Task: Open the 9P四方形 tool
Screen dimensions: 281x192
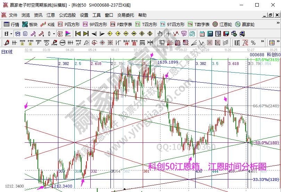Action: click(96, 24)
